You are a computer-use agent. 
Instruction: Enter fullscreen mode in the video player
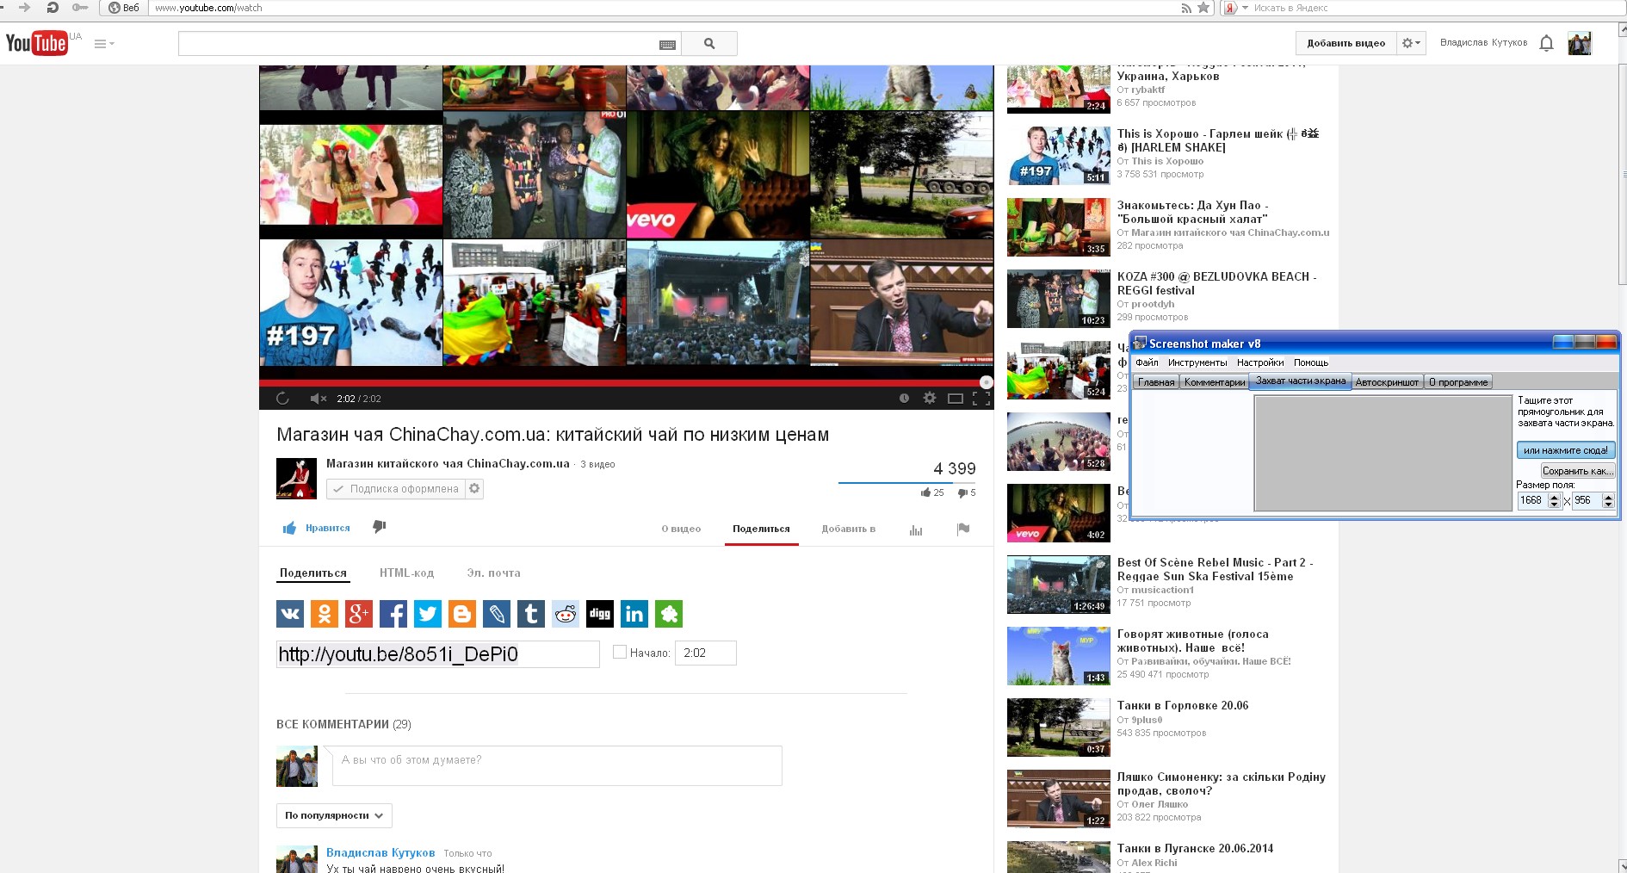pyautogui.click(x=981, y=398)
